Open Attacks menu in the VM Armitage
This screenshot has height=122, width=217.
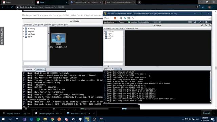point(122,28)
